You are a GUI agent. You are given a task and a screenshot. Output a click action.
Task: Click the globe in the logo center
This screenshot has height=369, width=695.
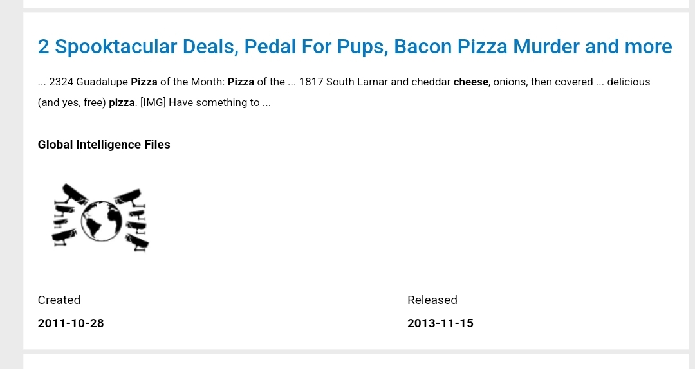pos(101,221)
